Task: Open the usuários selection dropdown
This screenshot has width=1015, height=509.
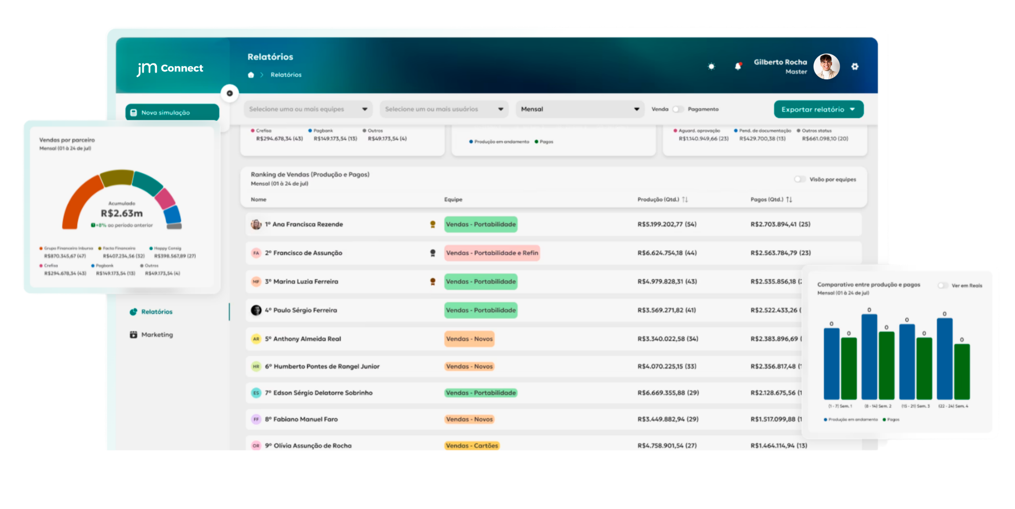Action: pyautogui.click(x=444, y=109)
